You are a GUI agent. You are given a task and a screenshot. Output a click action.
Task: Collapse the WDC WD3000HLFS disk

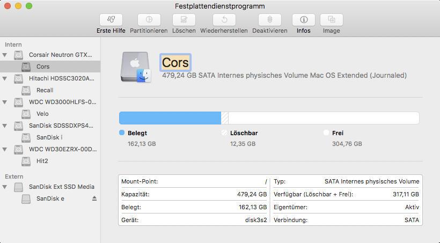click(5, 102)
